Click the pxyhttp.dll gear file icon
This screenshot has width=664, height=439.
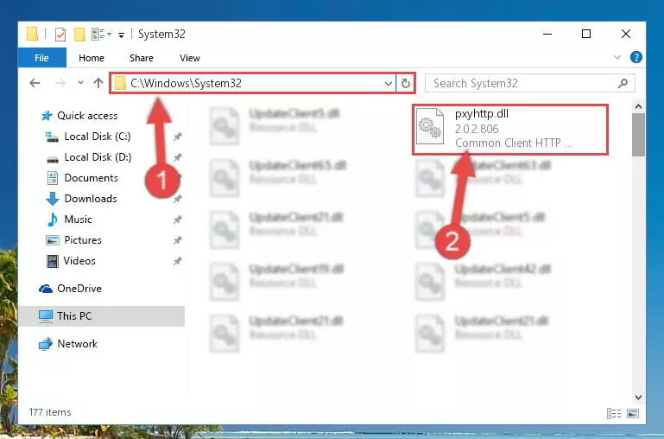point(430,126)
